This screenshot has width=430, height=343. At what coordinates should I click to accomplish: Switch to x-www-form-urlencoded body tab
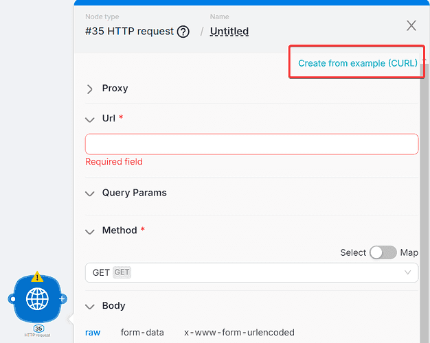click(239, 333)
